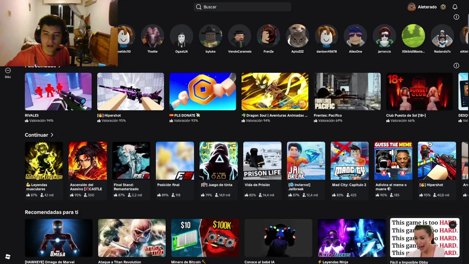Screen dimensions: 469x264
Task: Click the Club Puesta de Sol [18+] title
Action: 406,115
